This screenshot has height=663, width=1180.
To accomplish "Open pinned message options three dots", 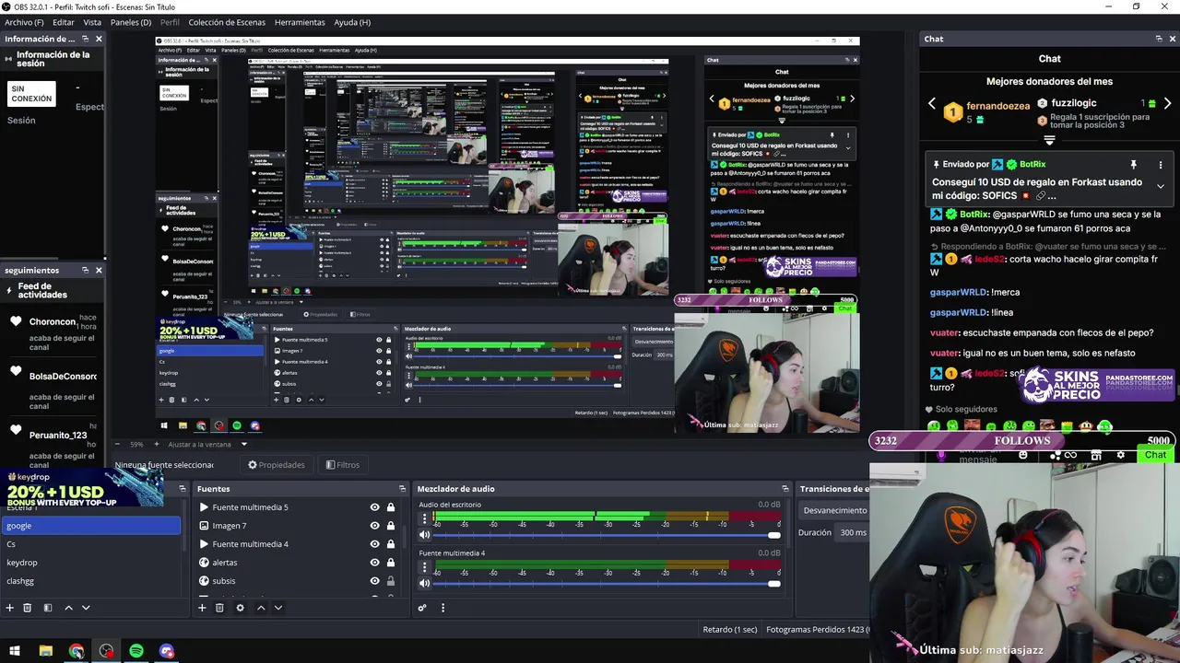I will pos(1161,165).
